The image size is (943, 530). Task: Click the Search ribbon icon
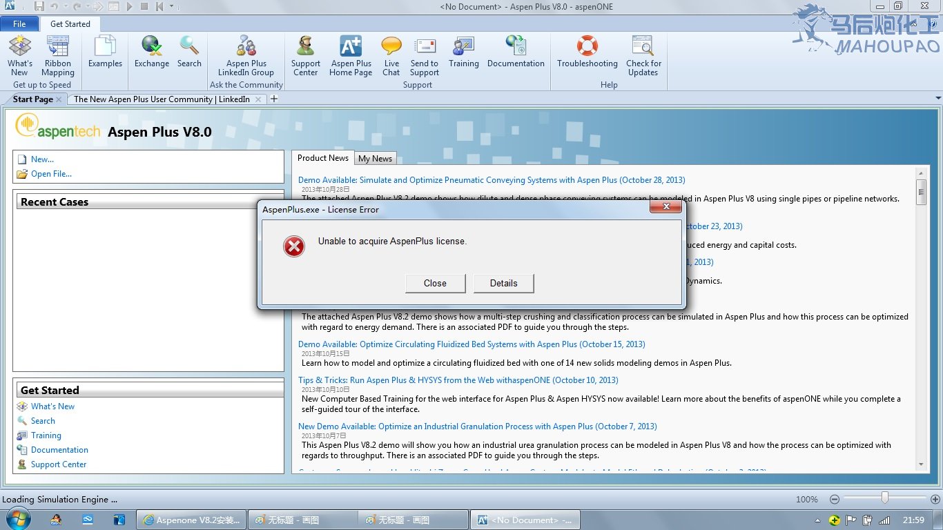point(189,52)
